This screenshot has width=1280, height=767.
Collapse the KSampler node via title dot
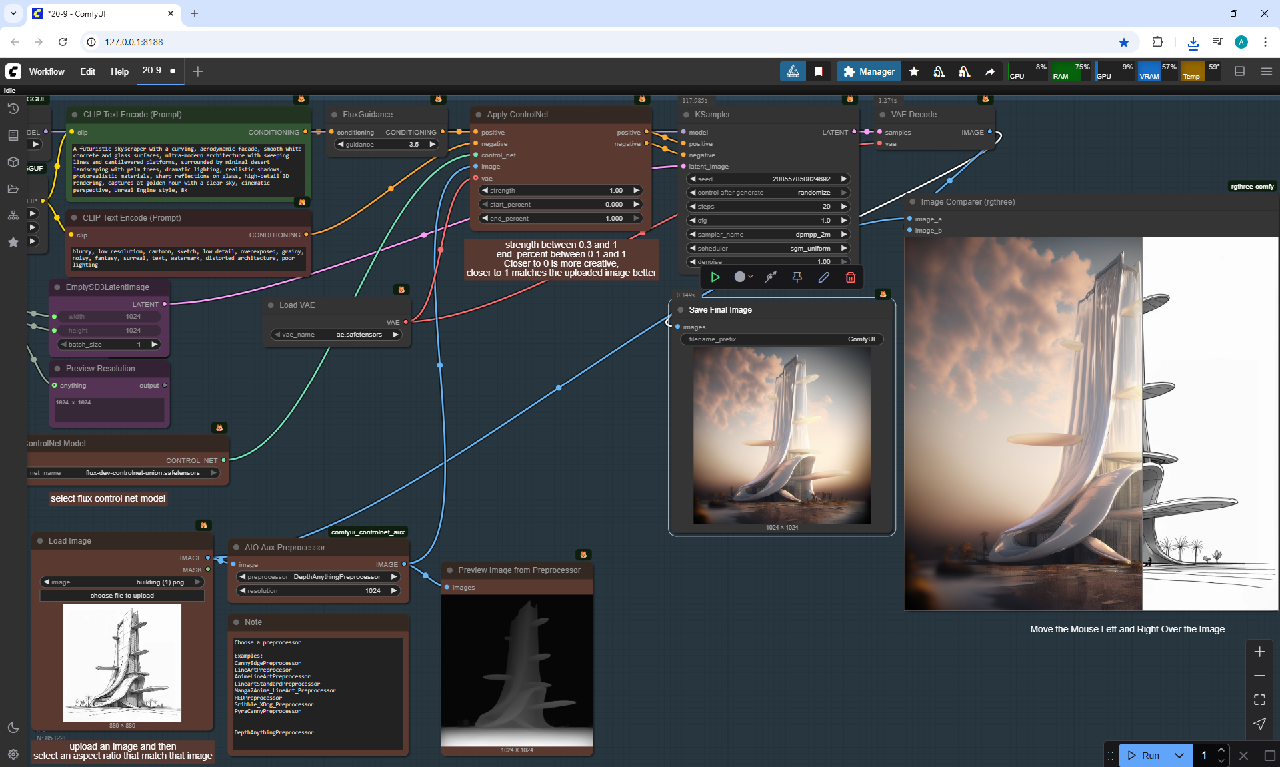pos(686,115)
